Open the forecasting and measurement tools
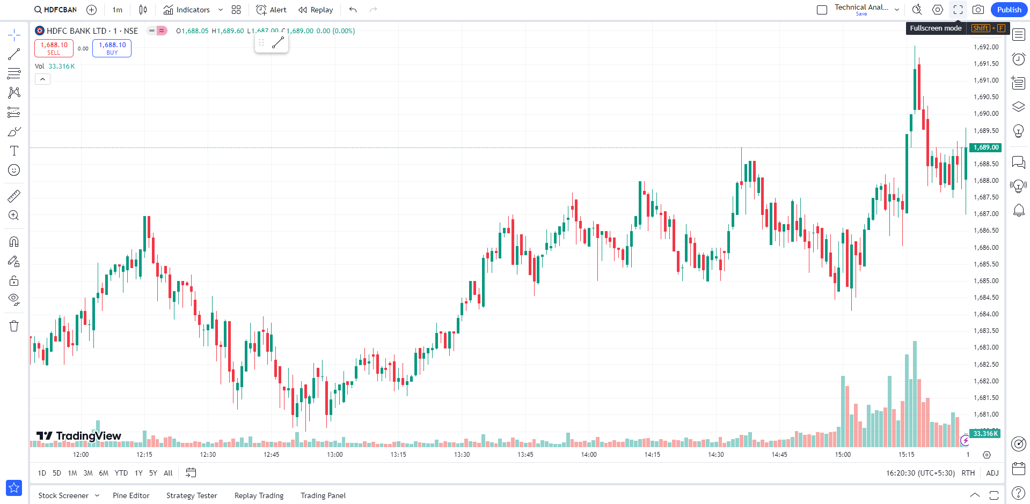1030x504 pixels. (x=14, y=112)
